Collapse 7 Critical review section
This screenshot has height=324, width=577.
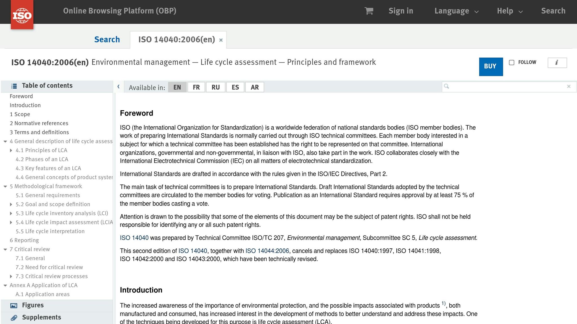[x=5, y=249]
